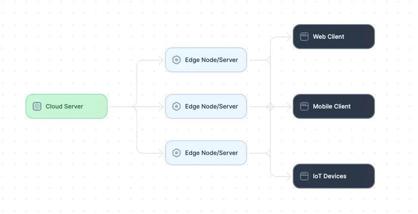Click the arrowhead entering the top Edge Node/Server
The image size is (418, 214).
point(162,60)
